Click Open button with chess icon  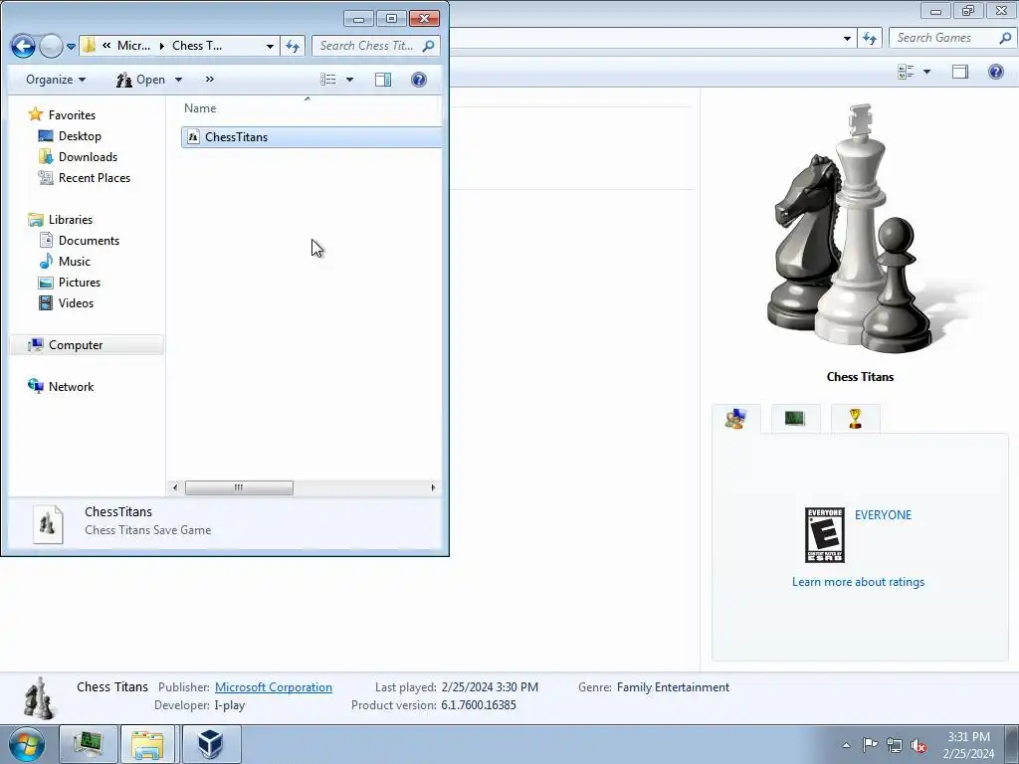point(141,80)
